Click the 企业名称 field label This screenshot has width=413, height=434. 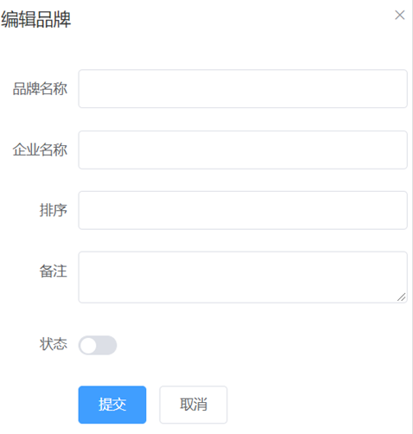click(40, 150)
